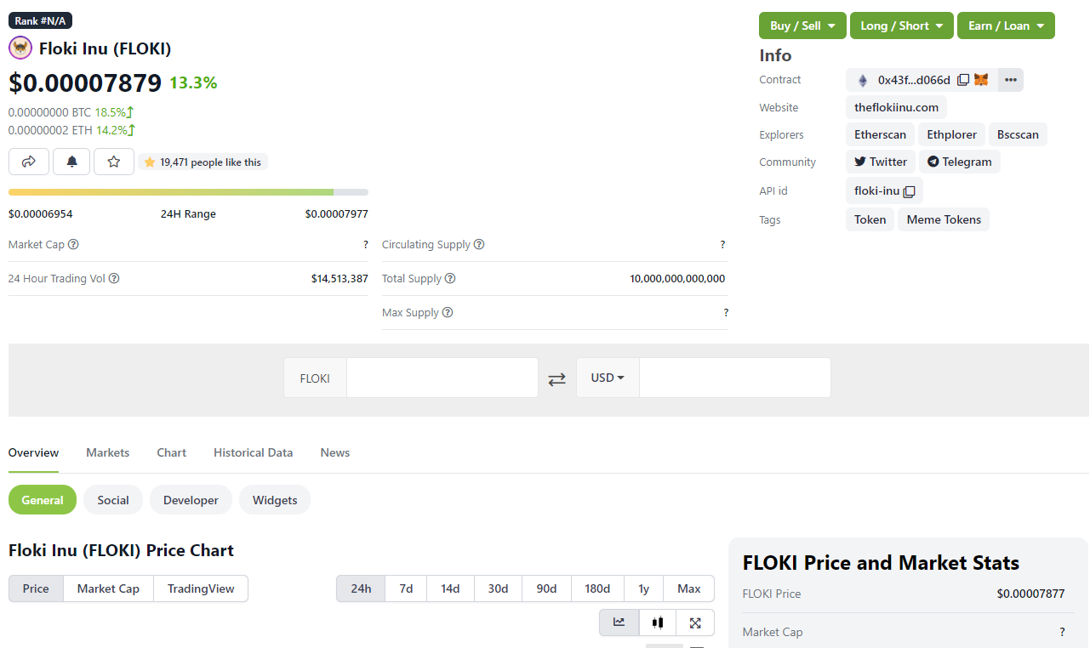This screenshot has width=1090, height=648.
Task: Open the Bscscan explorer link
Action: [1018, 134]
